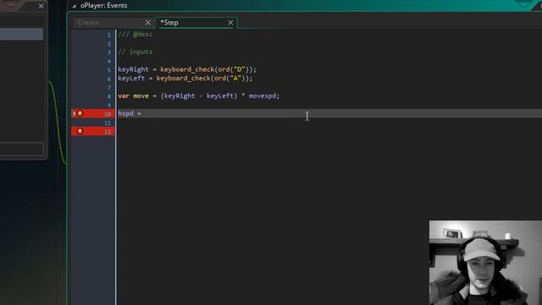This screenshot has height=305, width=542.
Task: Click 'movespd' at end of line 8
Action: pos(262,96)
